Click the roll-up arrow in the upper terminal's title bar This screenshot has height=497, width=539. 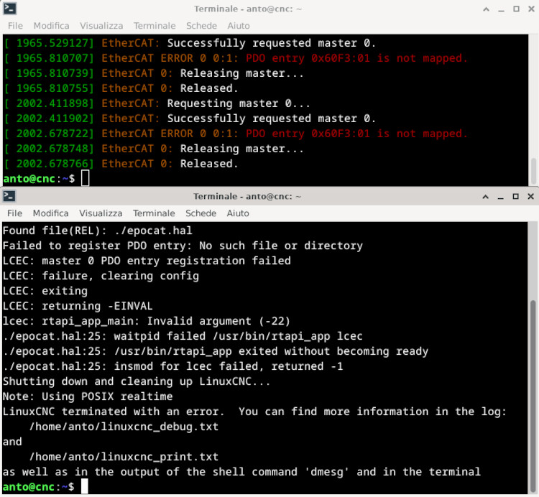pyautogui.click(x=486, y=9)
